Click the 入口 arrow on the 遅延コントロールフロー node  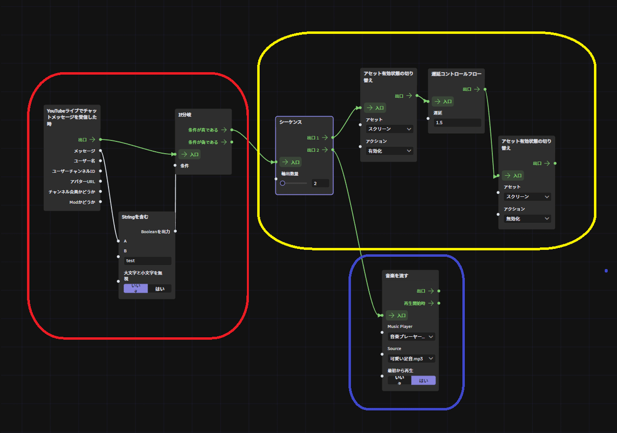438,102
